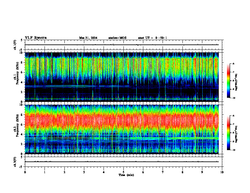Click the ch.1 voltage waveform trace
This screenshot has width=250, height=193.
click(122, 45)
